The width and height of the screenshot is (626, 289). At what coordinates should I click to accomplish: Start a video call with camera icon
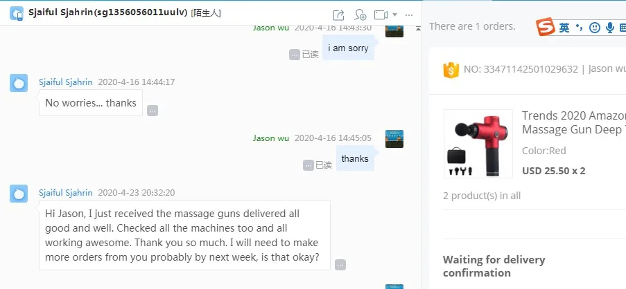coord(381,15)
